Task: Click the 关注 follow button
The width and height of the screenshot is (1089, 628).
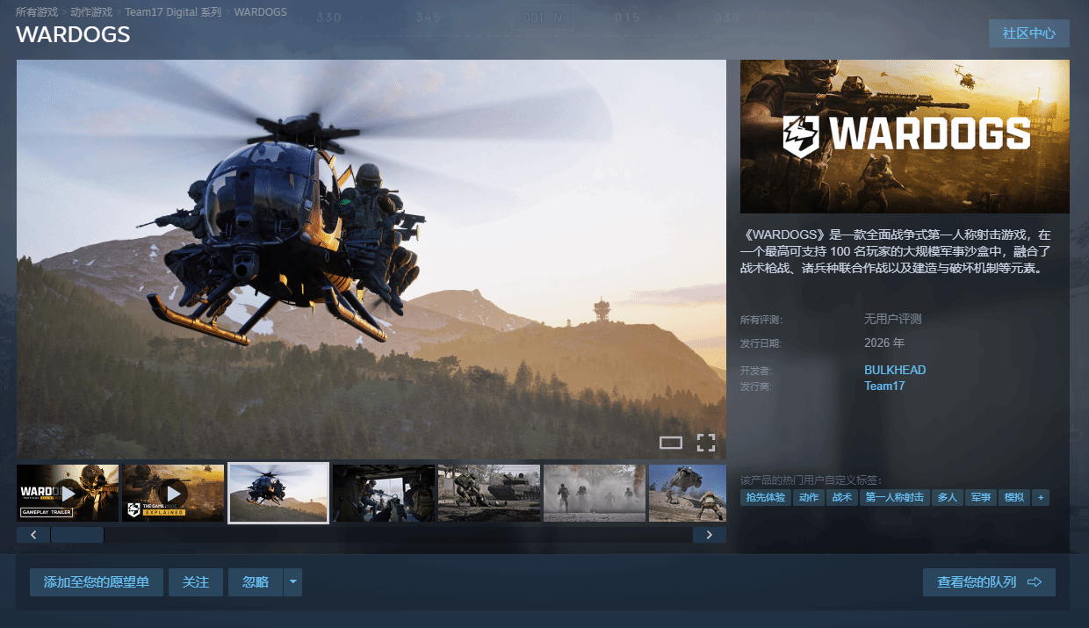Action: pyautogui.click(x=196, y=582)
